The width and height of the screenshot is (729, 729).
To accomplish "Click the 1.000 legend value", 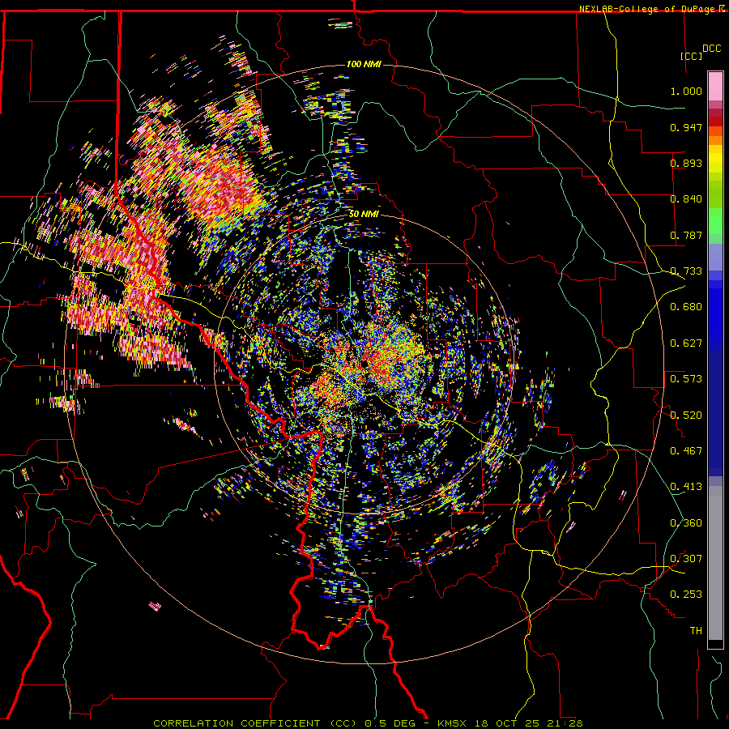I will pos(686,91).
